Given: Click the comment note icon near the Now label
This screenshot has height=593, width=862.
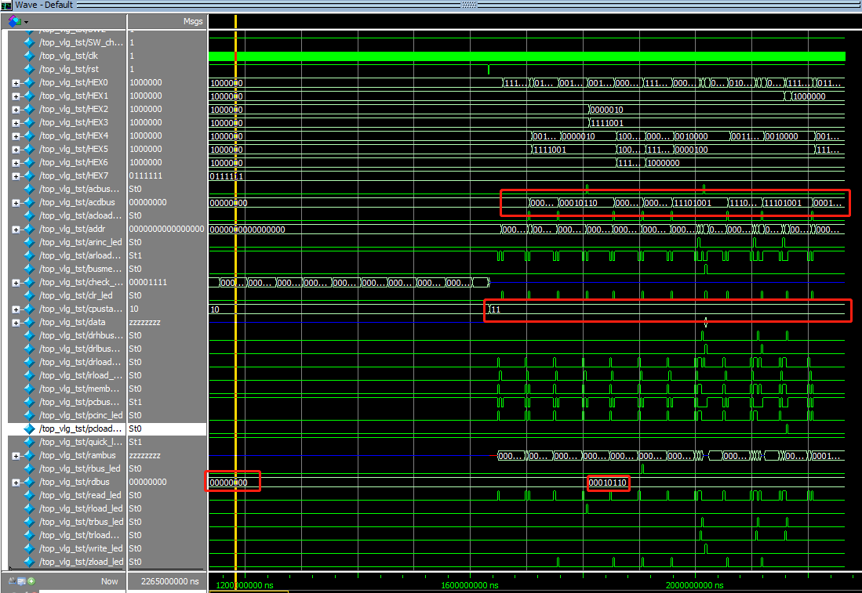Looking at the screenshot, I should [21, 581].
